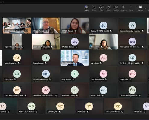
Task: Select Mikdat (Konuk) video tile
Action: (46, 25)
